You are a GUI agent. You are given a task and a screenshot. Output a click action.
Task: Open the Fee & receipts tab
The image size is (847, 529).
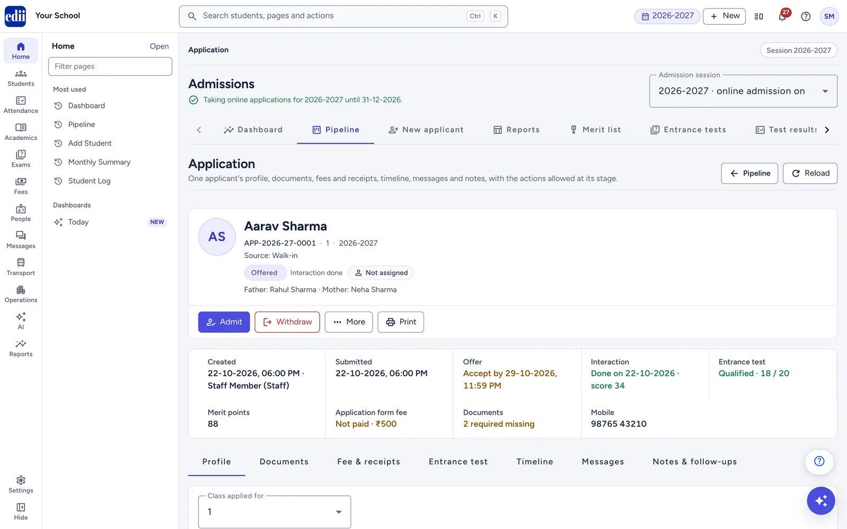pyautogui.click(x=368, y=462)
